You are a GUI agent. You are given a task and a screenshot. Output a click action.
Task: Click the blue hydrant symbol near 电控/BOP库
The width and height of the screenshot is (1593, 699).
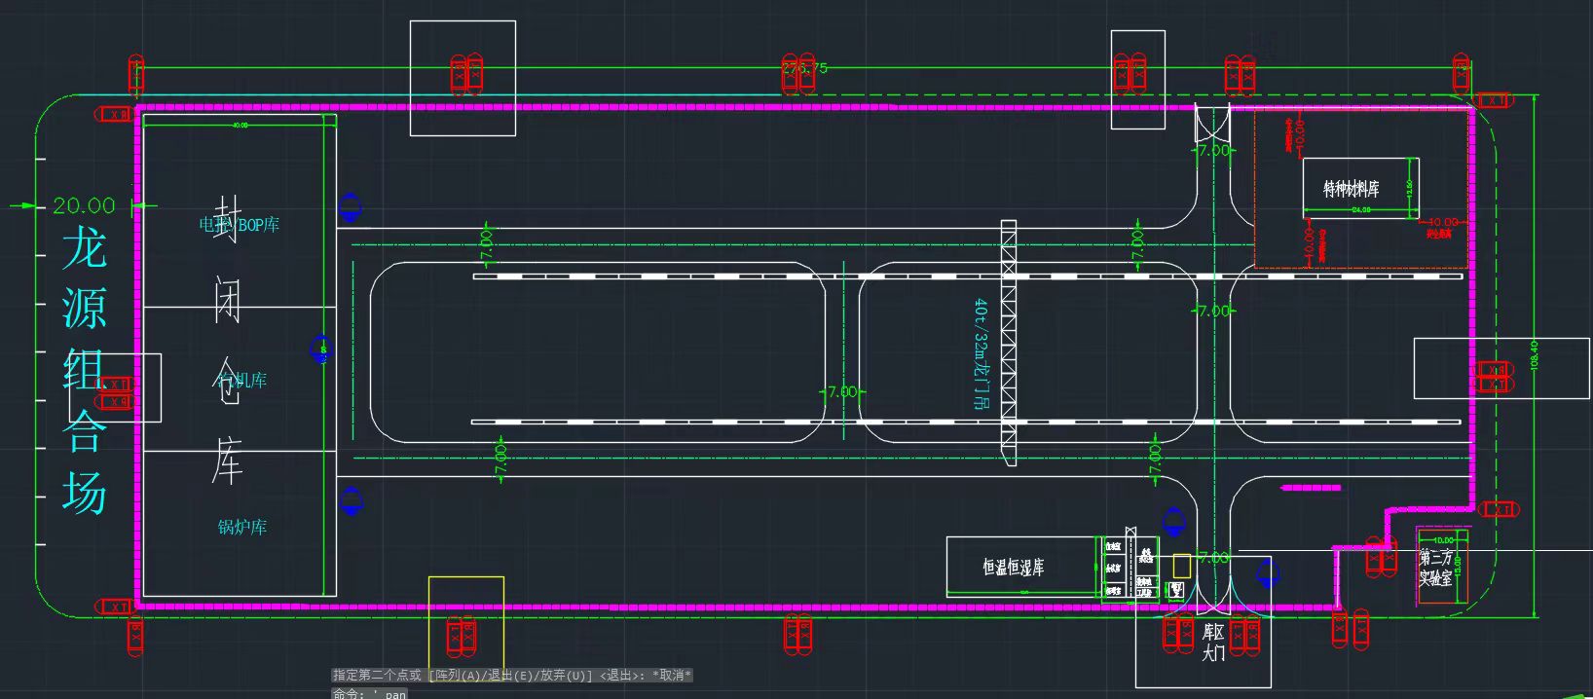click(x=350, y=207)
